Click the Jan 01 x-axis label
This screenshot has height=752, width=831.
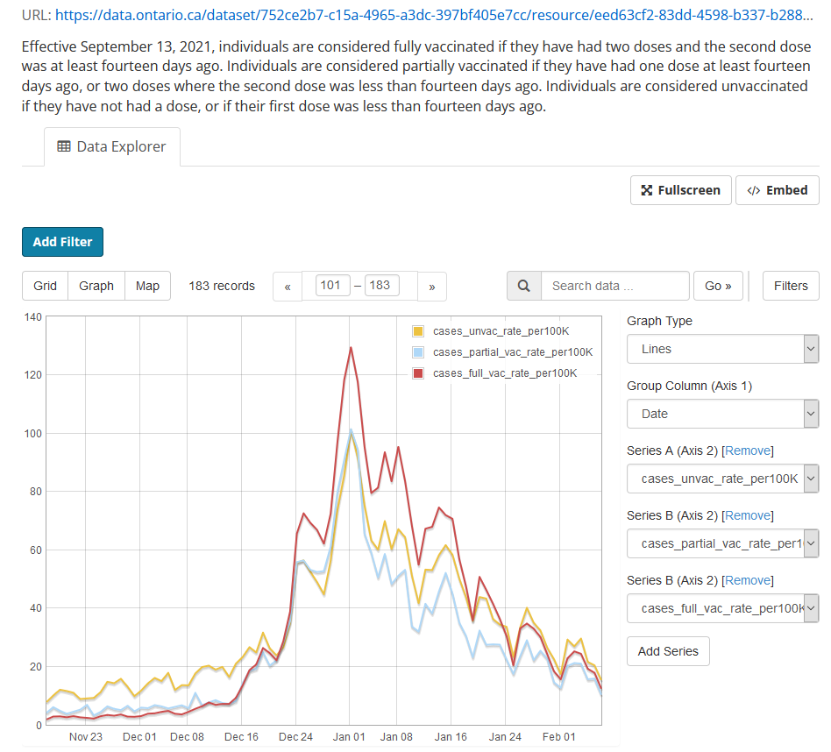pos(349,736)
